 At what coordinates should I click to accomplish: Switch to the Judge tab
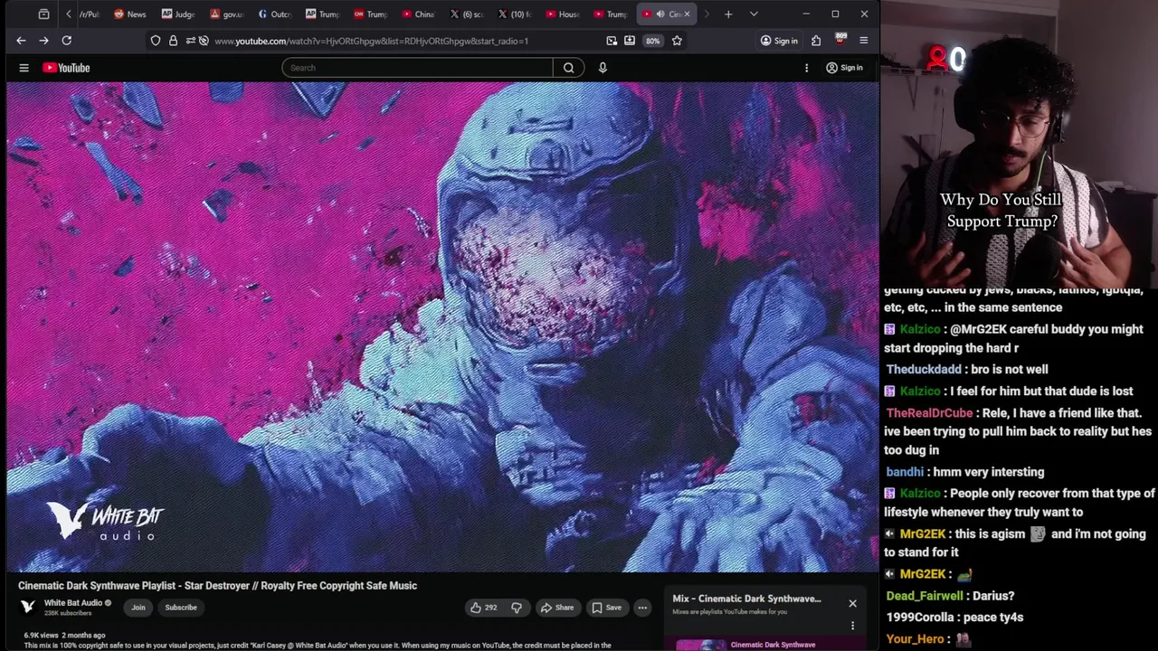pos(178,14)
